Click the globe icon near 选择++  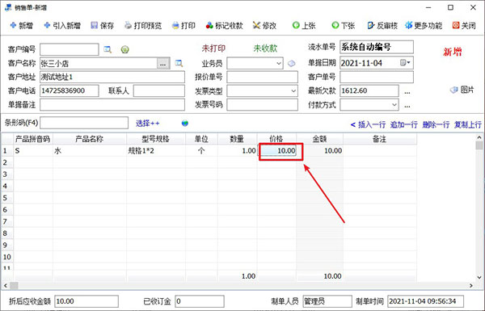(x=185, y=124)
